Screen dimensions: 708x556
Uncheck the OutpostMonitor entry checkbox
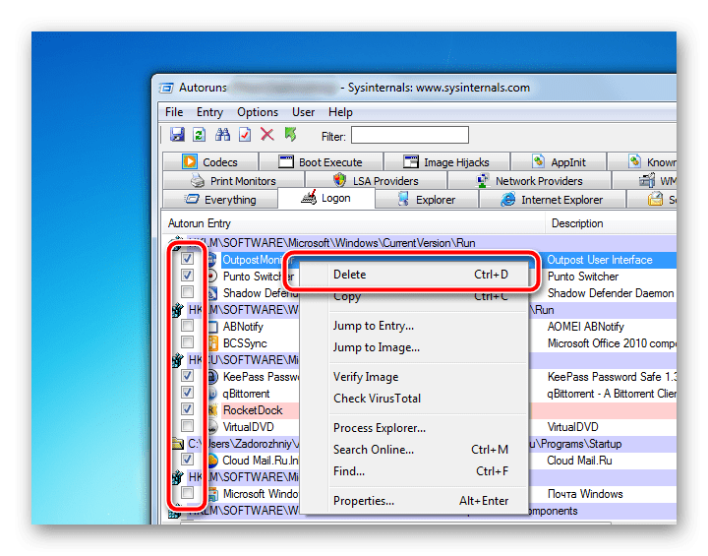coord(187,258)
